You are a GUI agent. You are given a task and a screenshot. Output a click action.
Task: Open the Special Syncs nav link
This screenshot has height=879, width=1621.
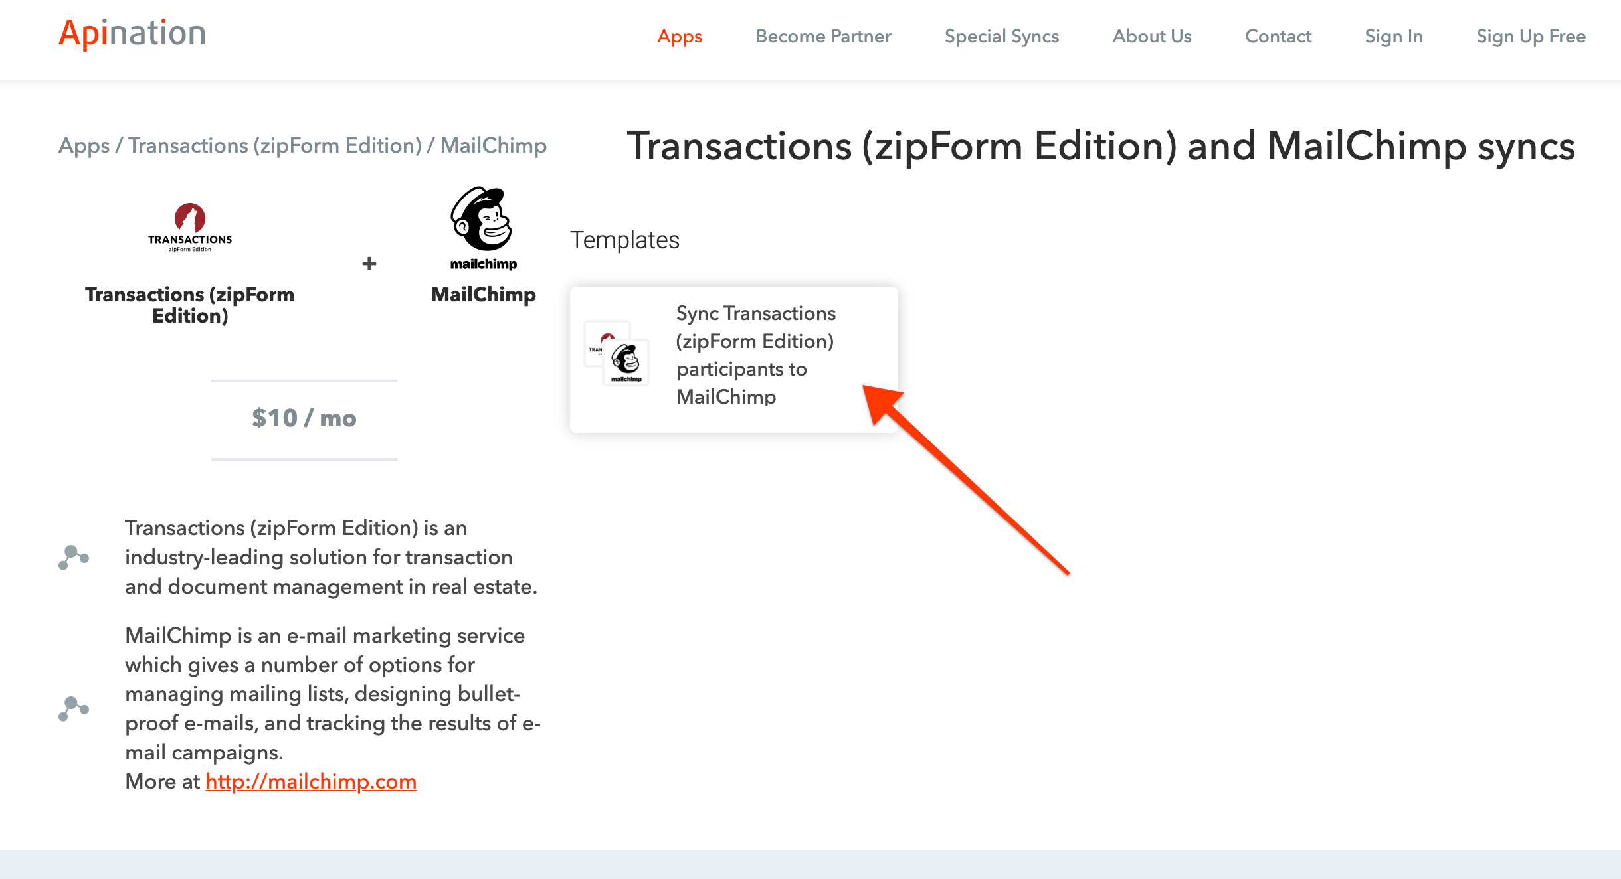(1001, 37)
